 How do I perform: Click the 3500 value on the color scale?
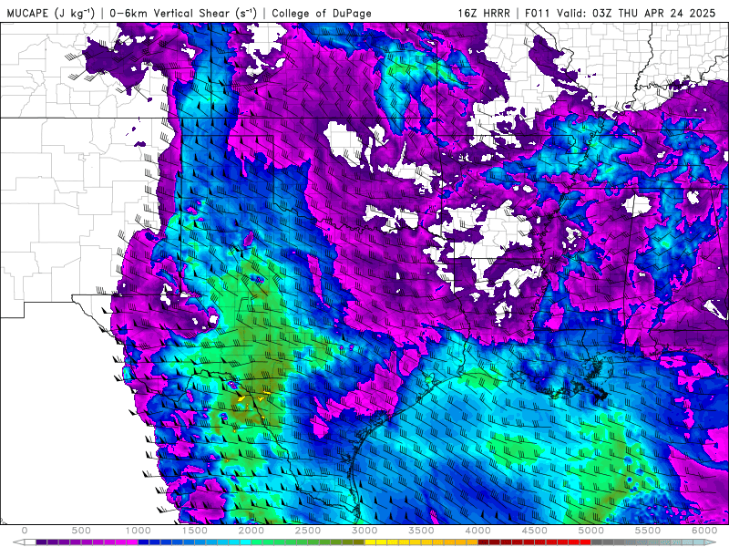[x=422, y=531]
